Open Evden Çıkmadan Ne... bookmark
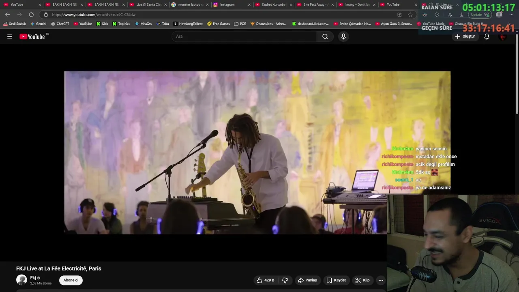 (x=352, y=24)
